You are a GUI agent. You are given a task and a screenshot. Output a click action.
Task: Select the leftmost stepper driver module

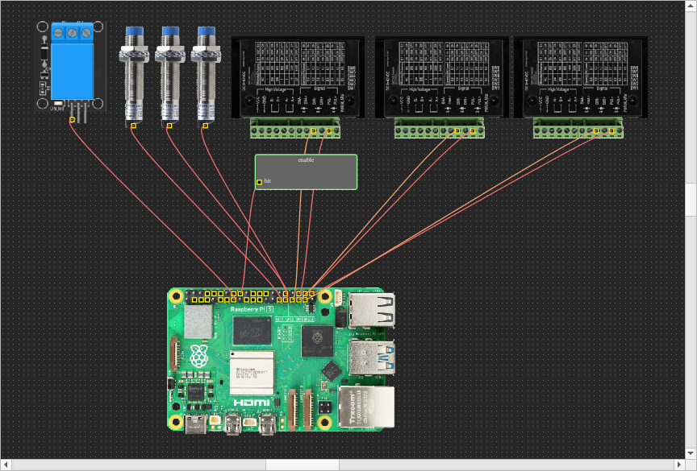[298, 76]
